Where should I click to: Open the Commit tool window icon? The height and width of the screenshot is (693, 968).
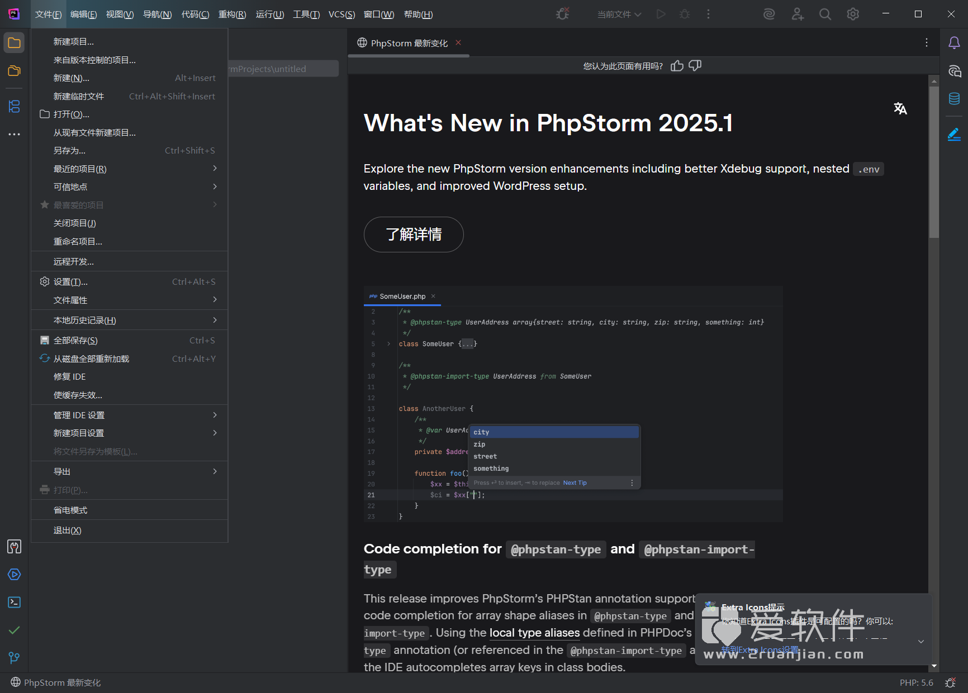(14, 71)
